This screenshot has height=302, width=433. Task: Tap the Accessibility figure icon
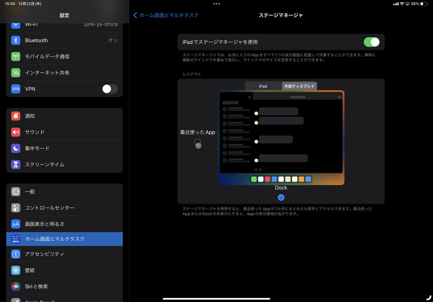16,254
